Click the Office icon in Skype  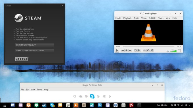74,96
